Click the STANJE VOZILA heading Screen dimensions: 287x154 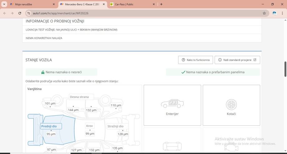pyautogui.click(x=39, y=60)
